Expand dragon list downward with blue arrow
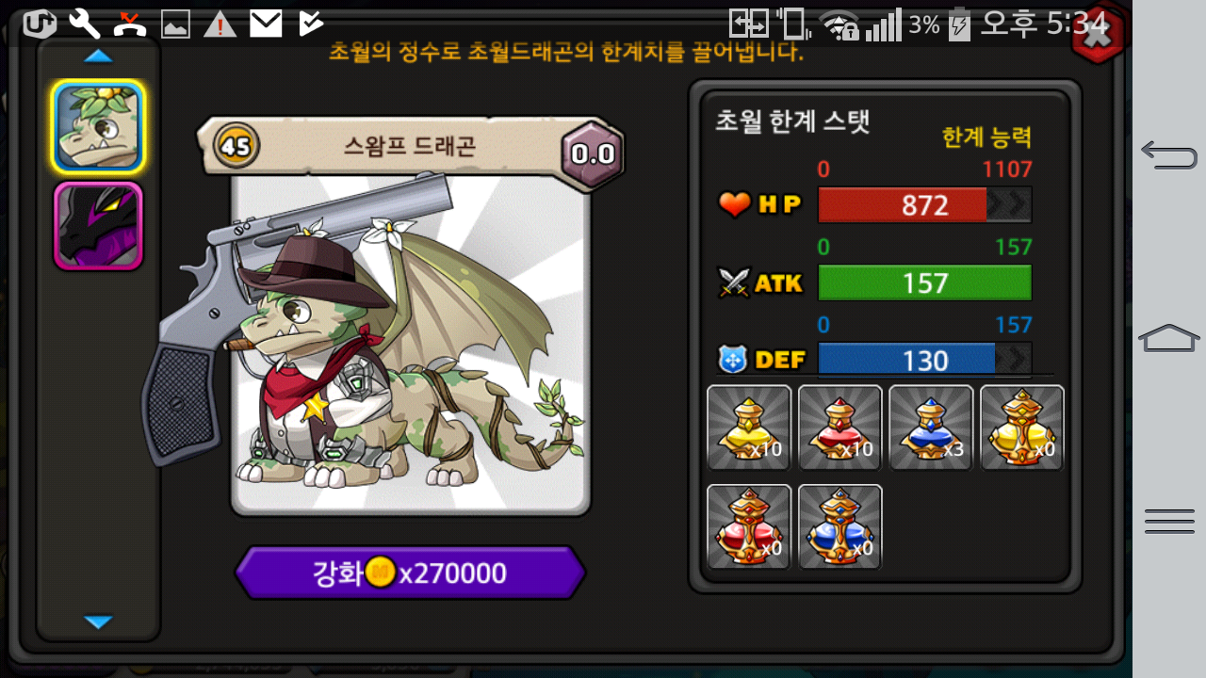Screen dimensions: 1206x678 click(x=98, y=621)
